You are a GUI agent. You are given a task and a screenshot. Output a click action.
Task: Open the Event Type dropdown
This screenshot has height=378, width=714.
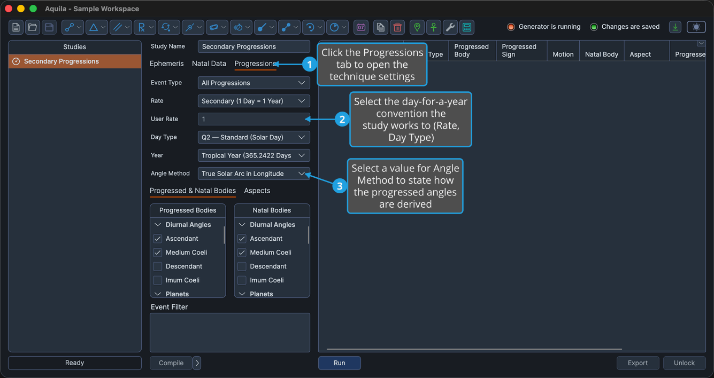click(254, 83)
